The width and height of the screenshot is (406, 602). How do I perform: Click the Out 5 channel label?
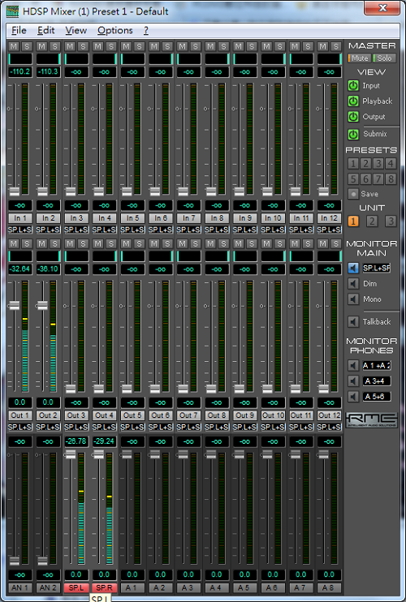click(132, 415)
